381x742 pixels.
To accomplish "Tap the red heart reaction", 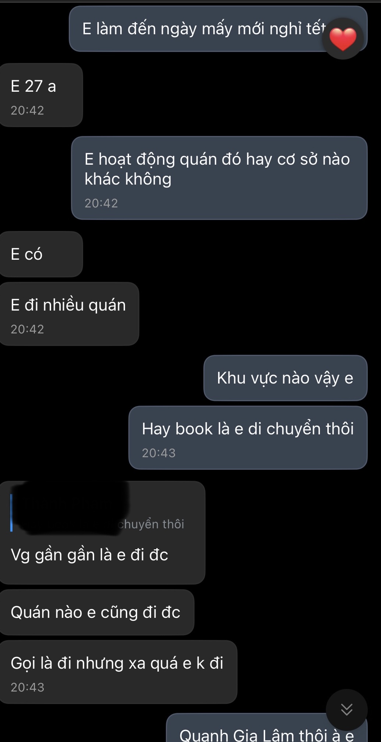I will click(x=343, y=39).
